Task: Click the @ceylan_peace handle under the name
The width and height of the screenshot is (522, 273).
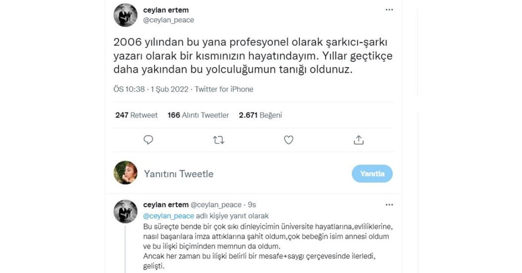Action: pyautogui.click(x=168, y=20)
